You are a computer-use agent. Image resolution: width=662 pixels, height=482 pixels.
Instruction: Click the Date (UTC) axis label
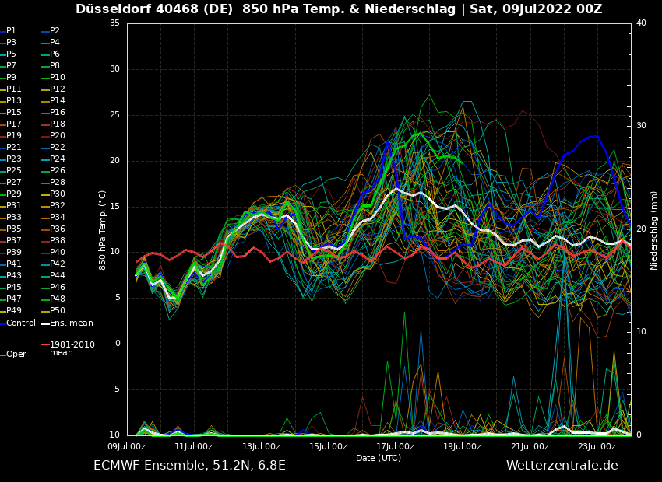coord(379,458)
